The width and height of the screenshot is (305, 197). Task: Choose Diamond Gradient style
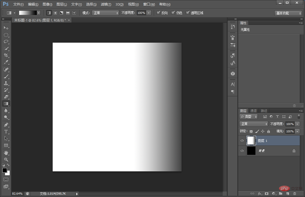click(x=74, y=13)
